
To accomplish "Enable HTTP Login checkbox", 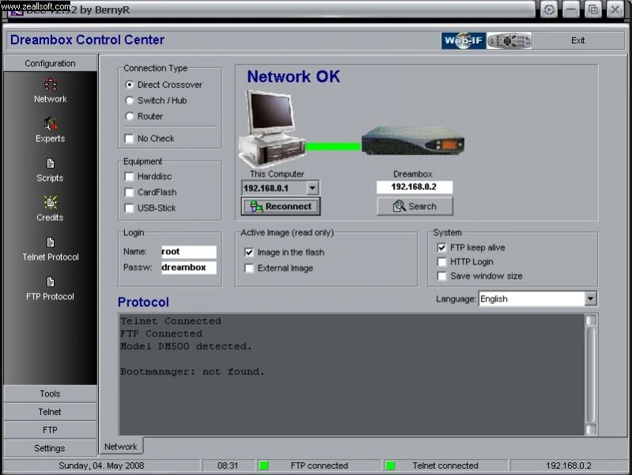I will (441, 262).
